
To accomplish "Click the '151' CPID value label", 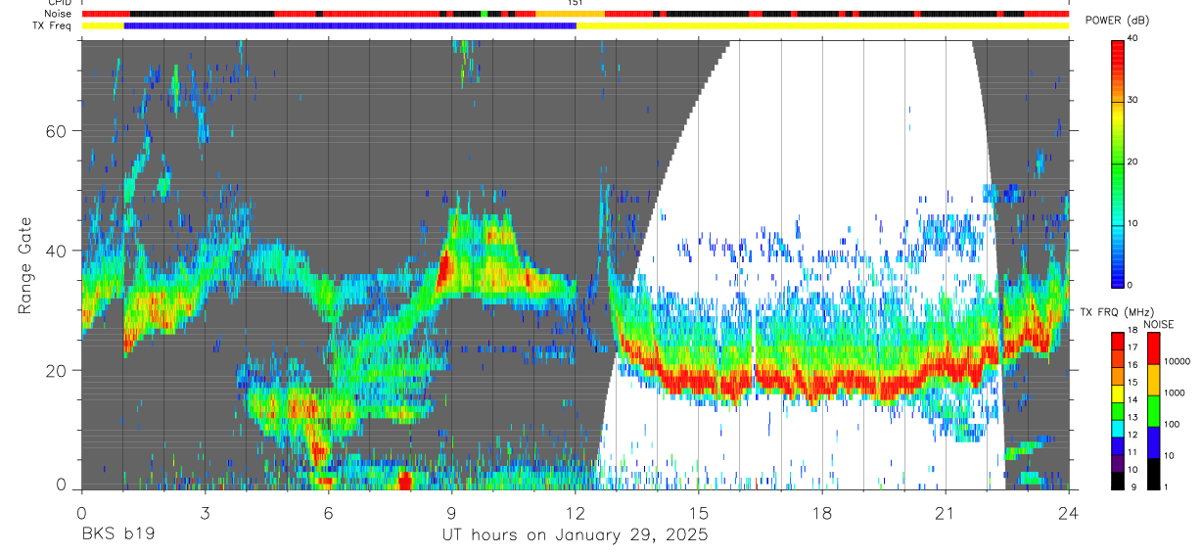I will point(576,3).
